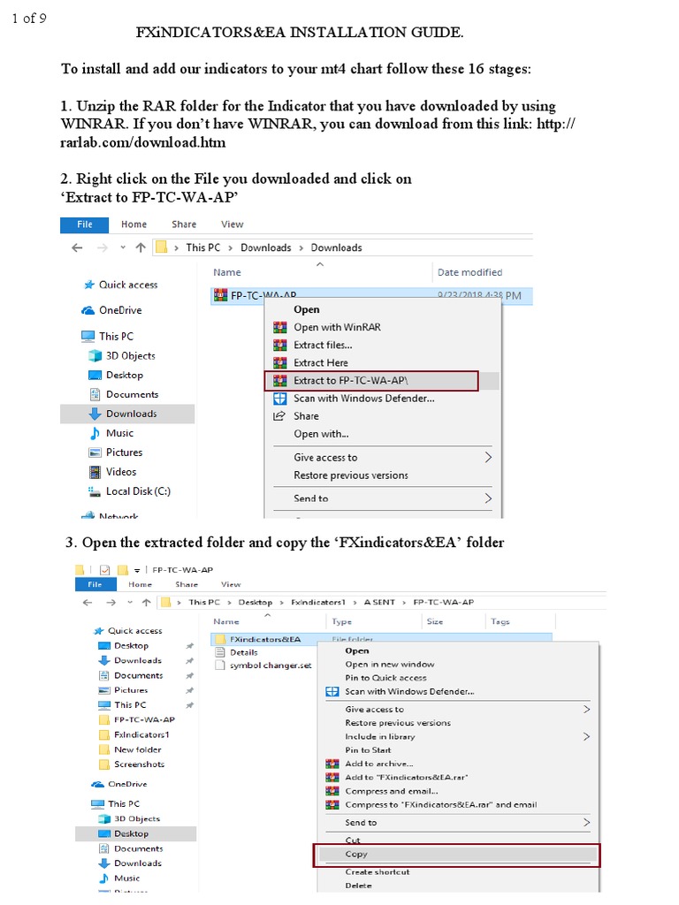Open Desktop in the first Explorer sidebar
679x905 pixels.
click(x=124, y=375)
